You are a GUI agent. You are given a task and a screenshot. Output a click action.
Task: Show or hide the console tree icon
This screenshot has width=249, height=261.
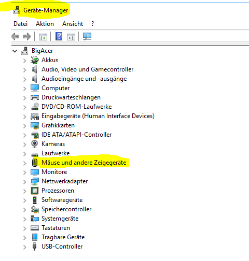[43, 37]
